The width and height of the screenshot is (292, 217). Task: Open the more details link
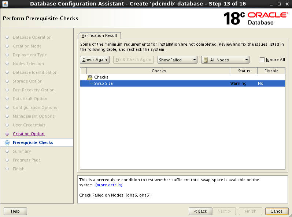click(x=109, y=185)
